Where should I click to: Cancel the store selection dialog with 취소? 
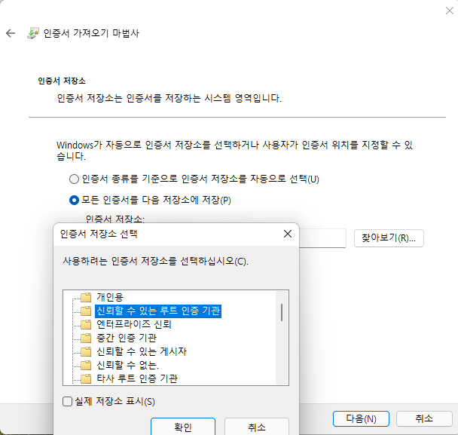257,427
